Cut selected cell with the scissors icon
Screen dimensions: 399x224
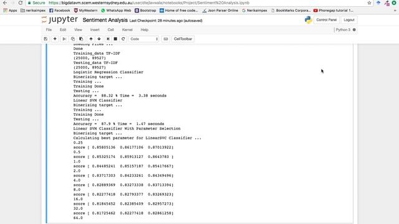[64, 39]
